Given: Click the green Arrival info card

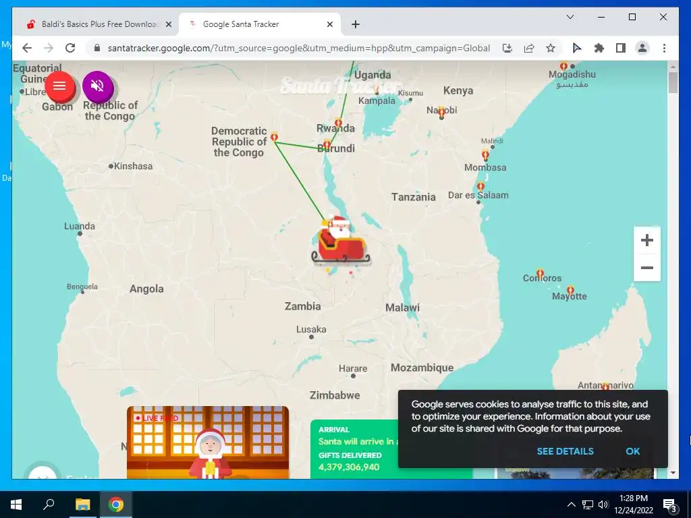Looking at the screenshot, I should (x=354, y=449).
